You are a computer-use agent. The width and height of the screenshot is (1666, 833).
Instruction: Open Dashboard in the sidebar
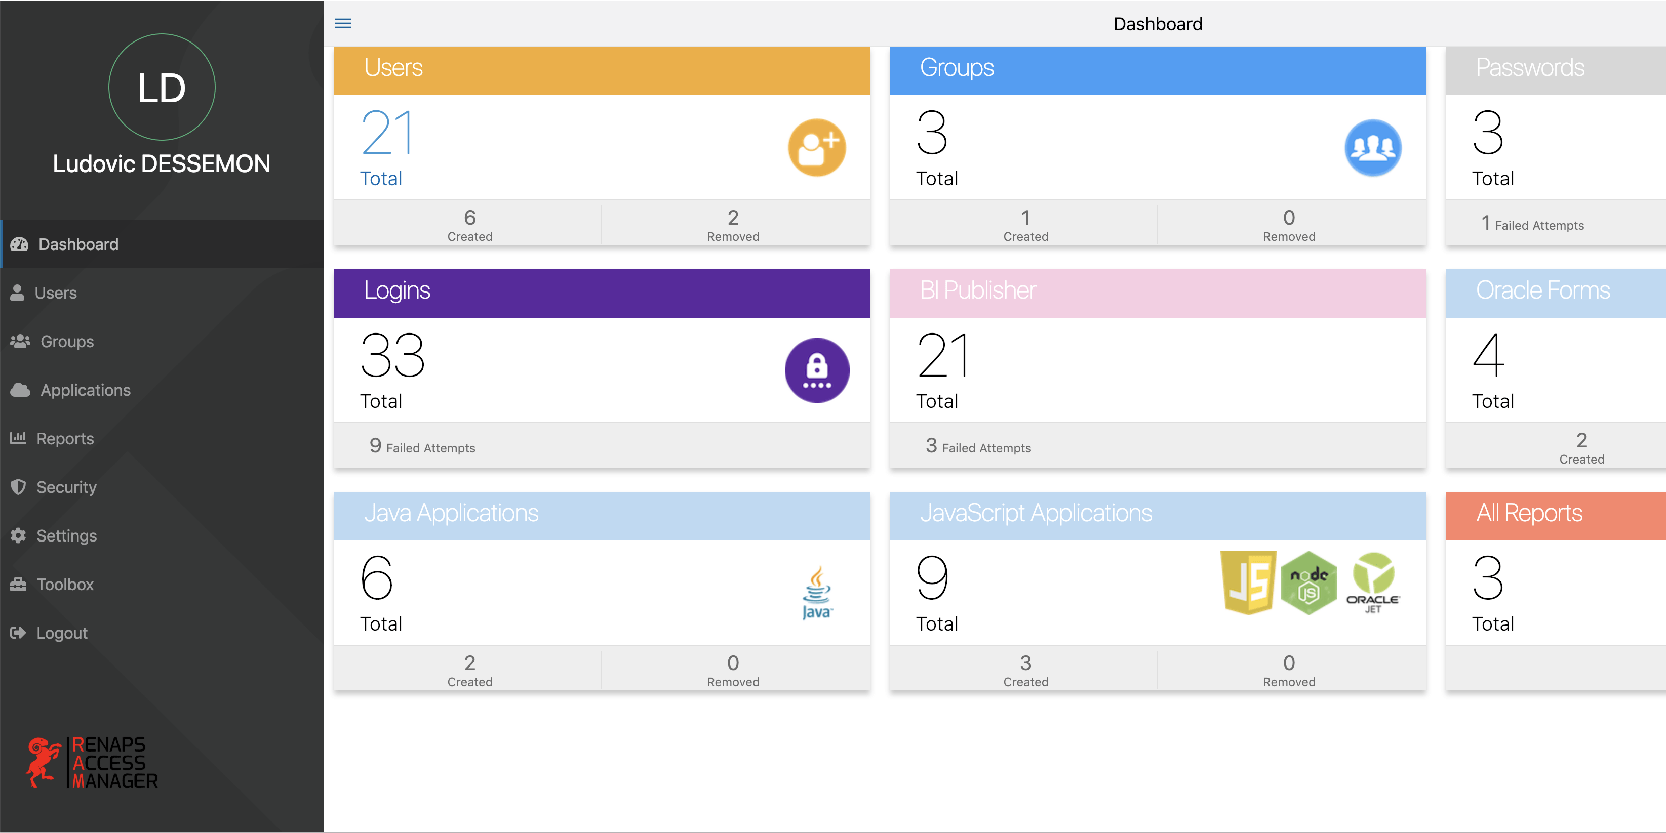tap(78, 244)
